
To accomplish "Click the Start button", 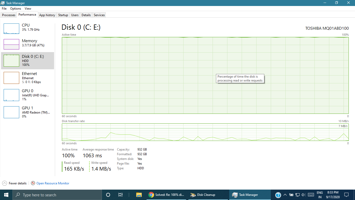I will coord(5,195).
